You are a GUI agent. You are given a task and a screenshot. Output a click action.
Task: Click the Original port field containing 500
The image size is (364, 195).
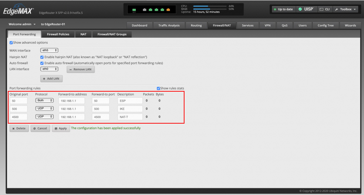(18, 109)
